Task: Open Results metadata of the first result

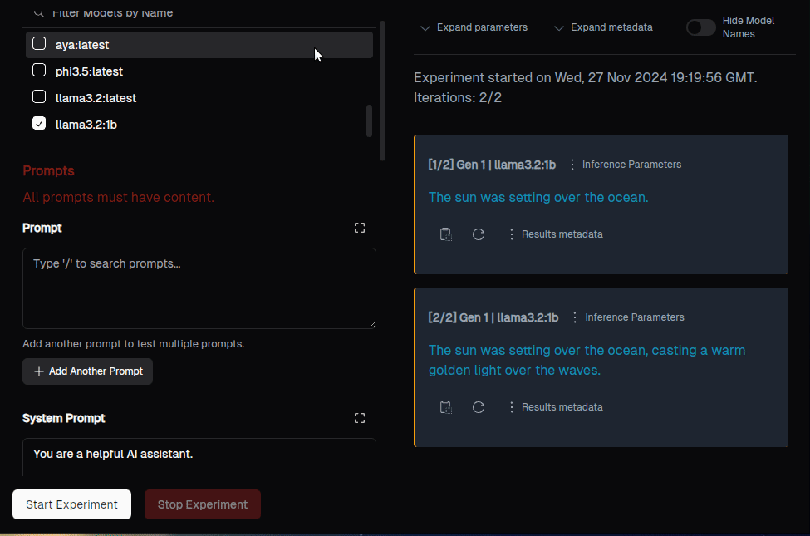Action: click(x=555, y=234)
